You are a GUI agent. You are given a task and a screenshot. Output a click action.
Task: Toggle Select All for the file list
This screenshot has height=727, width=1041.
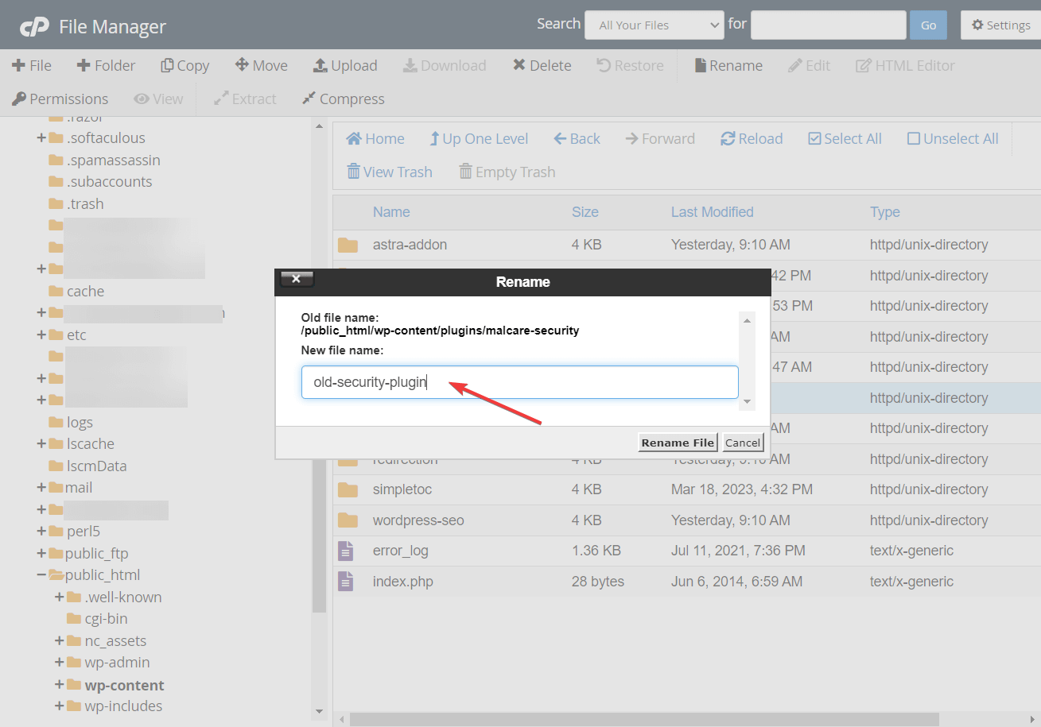coord(814,138)
